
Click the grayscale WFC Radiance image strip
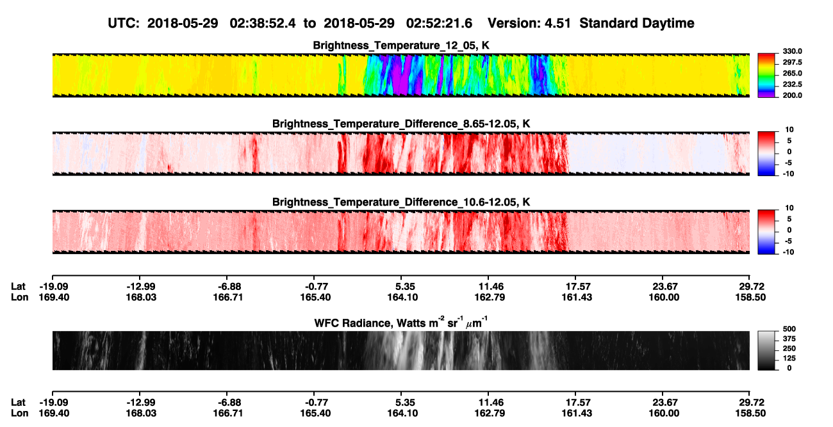tap(401, 351)
